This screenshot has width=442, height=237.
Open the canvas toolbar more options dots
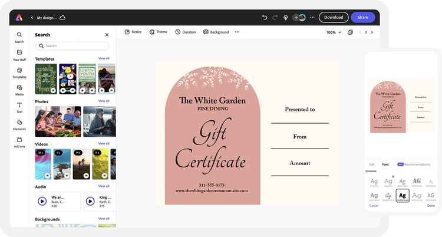pos(237,32)
